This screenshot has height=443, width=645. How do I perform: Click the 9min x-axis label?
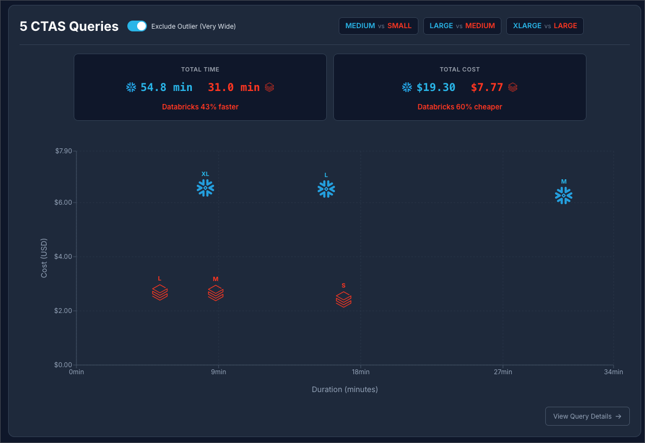tap(218, 372)
